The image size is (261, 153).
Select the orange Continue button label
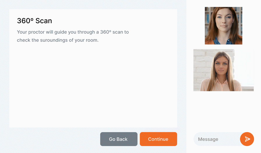[x=158, y=139]
